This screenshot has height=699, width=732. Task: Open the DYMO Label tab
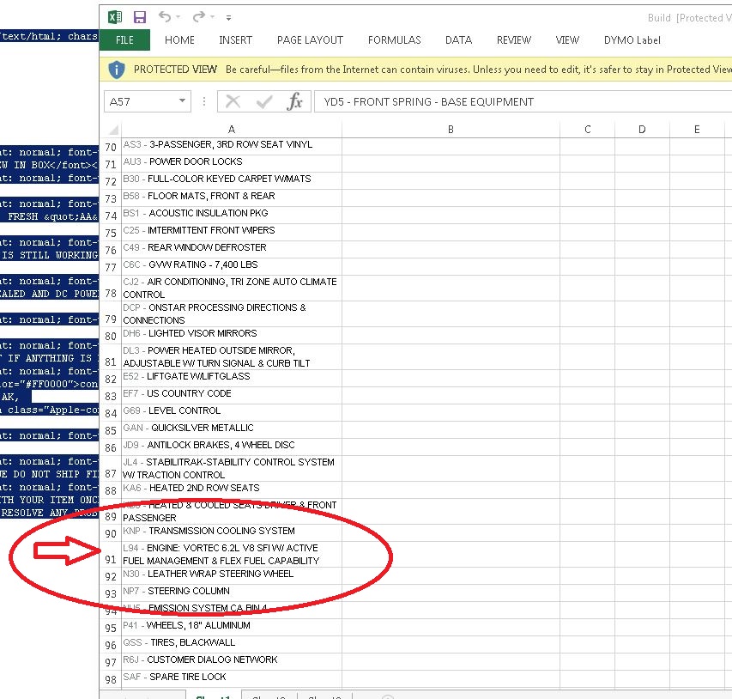point(632,40)
